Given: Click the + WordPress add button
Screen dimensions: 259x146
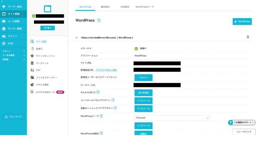Looking at the screenshot, I should coord(242,21).
